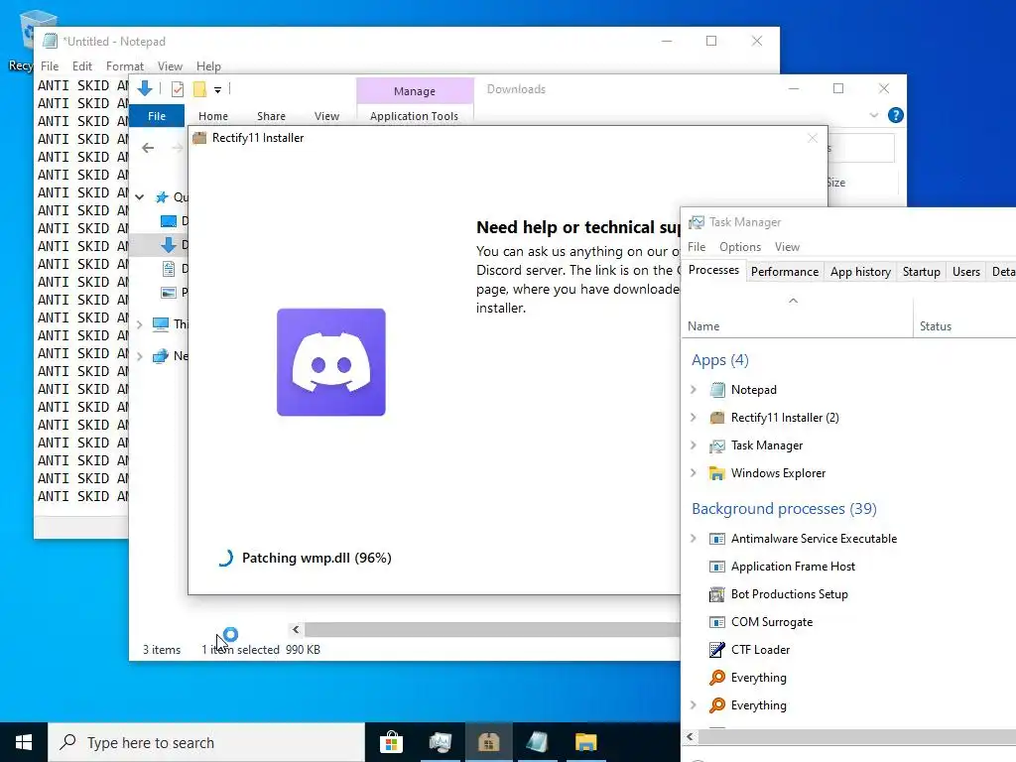Click the Explorer horizontal scrollbar track
The image size is (1016, 762).
coord(492,629)
